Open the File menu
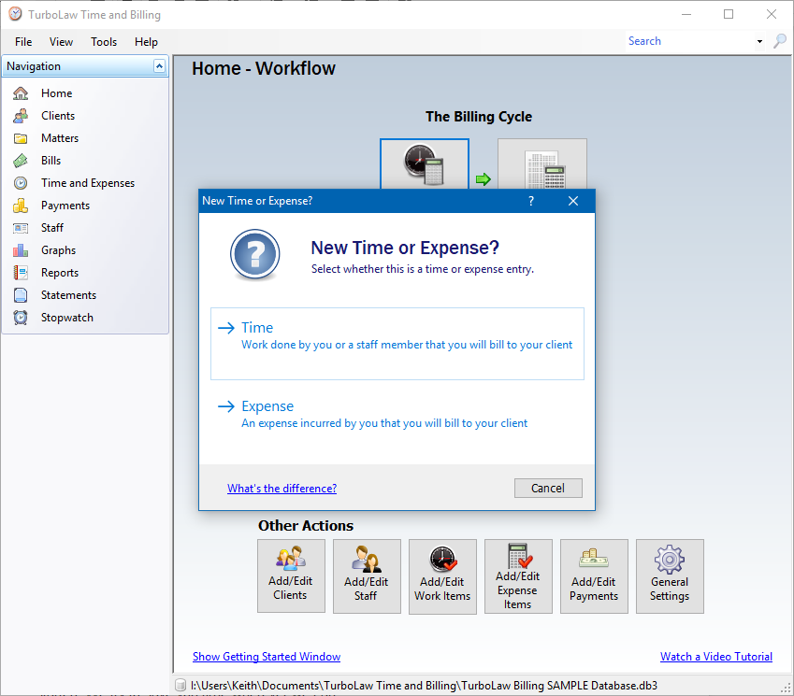 [x=23, y=42]
